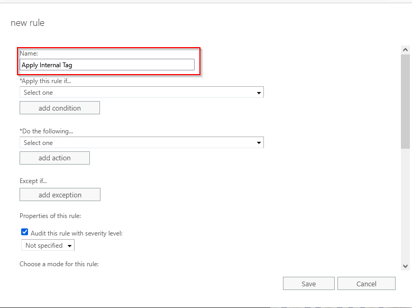Uncheck the audit rule severity checkbox
The height and width of the screenshot is (308, 412).
[x=24, y=232]
